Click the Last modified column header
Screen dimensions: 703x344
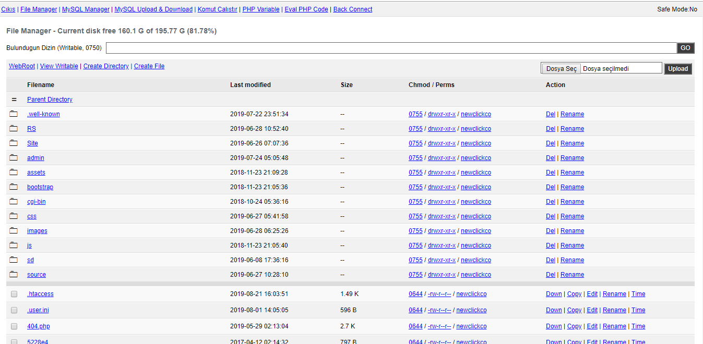click(251, 85)
